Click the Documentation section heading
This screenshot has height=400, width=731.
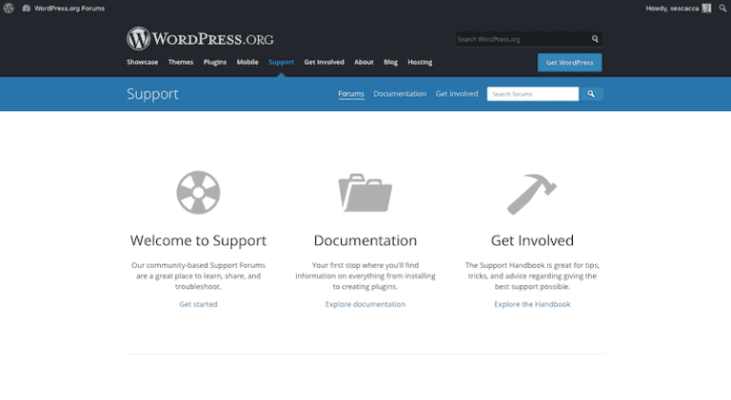pyautogui.click(x=365, y=240)
